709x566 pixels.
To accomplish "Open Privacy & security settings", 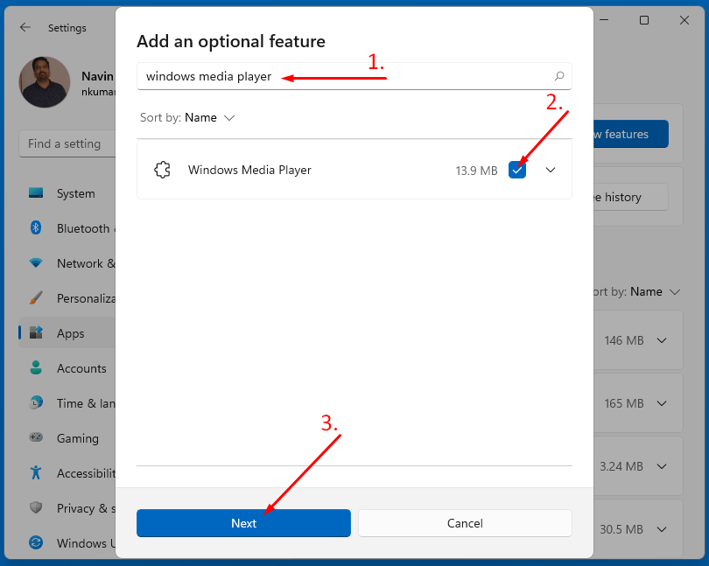I will (67, 507).
